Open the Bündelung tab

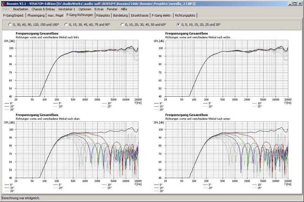[x=120, y=16]
